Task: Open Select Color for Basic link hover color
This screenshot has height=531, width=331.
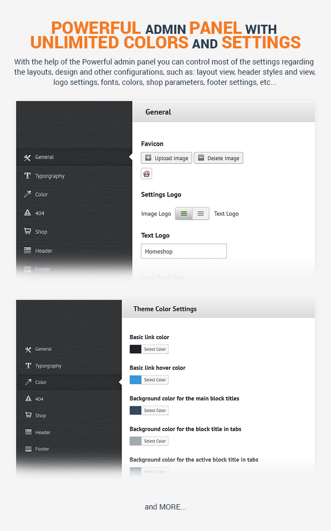Action: [155, 380]
